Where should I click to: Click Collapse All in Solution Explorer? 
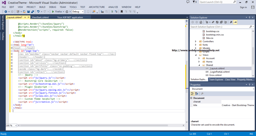click(x=221, y=22)
